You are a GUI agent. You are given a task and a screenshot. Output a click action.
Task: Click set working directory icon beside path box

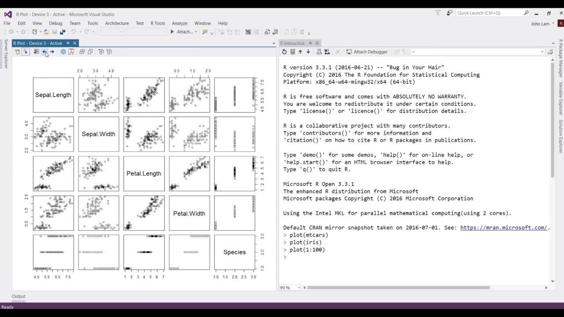tap(550, 52)
